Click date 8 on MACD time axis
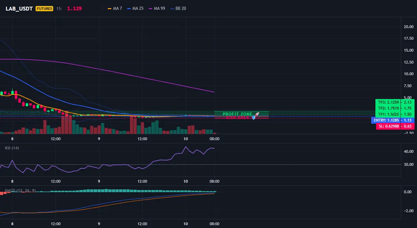 pos(12,224)
